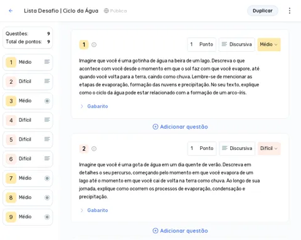Image resolution: width=301 pixels, height=240 pixels.
Task: Select question 2 Difícil in sidebar
Action: [28, 81]
